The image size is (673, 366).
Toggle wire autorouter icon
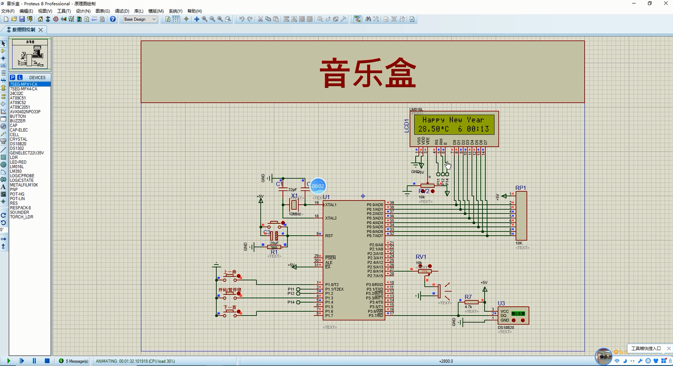358,19
